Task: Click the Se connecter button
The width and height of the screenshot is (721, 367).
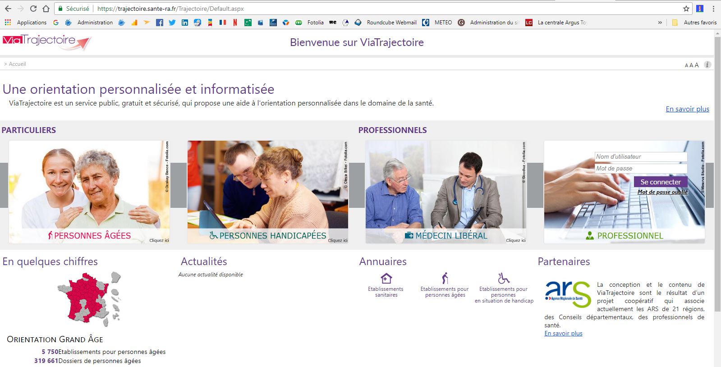Action: [x=661, y=182]
